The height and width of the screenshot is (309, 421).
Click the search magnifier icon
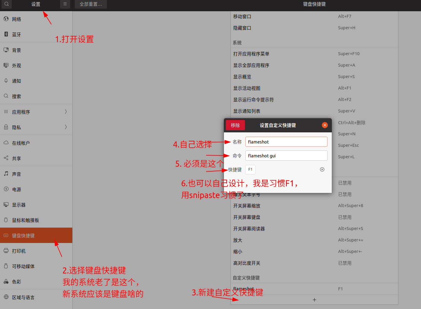[x=6, y=5]
